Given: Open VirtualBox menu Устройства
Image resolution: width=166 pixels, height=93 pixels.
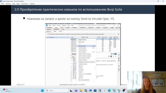Looking at the screenshot, I should (x=24, y=4).
